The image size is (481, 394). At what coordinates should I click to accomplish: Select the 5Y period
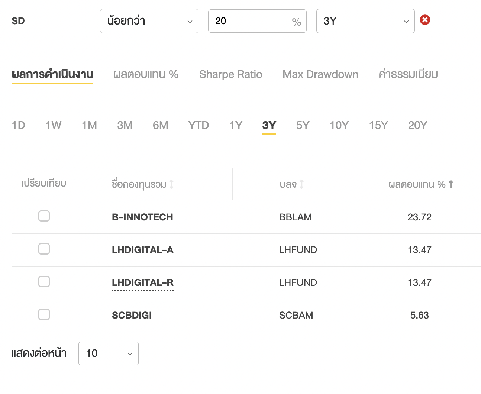click(x=303, y=125)
